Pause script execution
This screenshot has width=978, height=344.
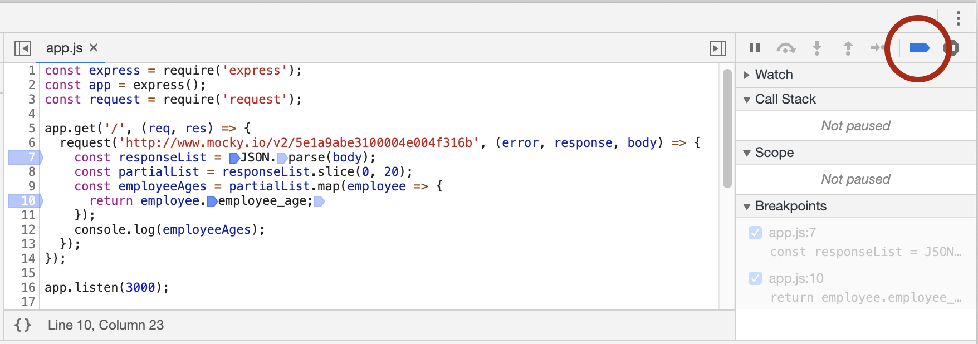coord(755,48)
